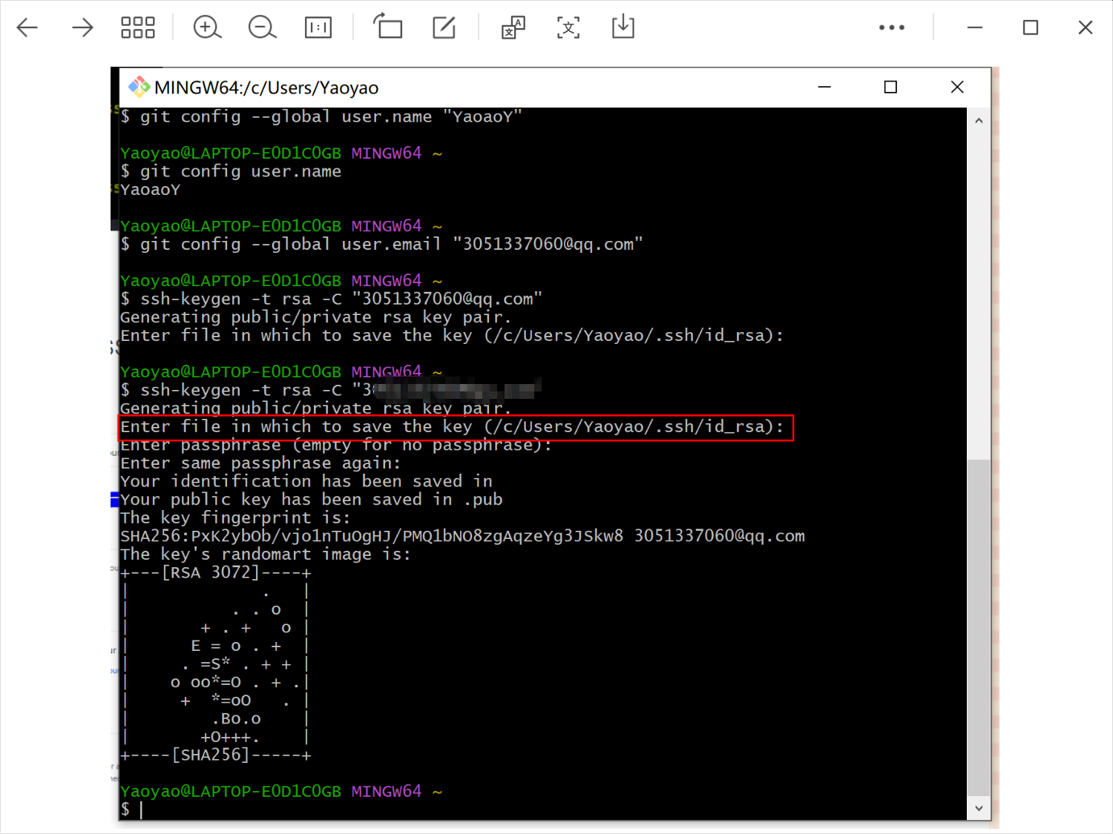Open the image edit tool
Screen dimensions: 1113x834
(444, 27)
